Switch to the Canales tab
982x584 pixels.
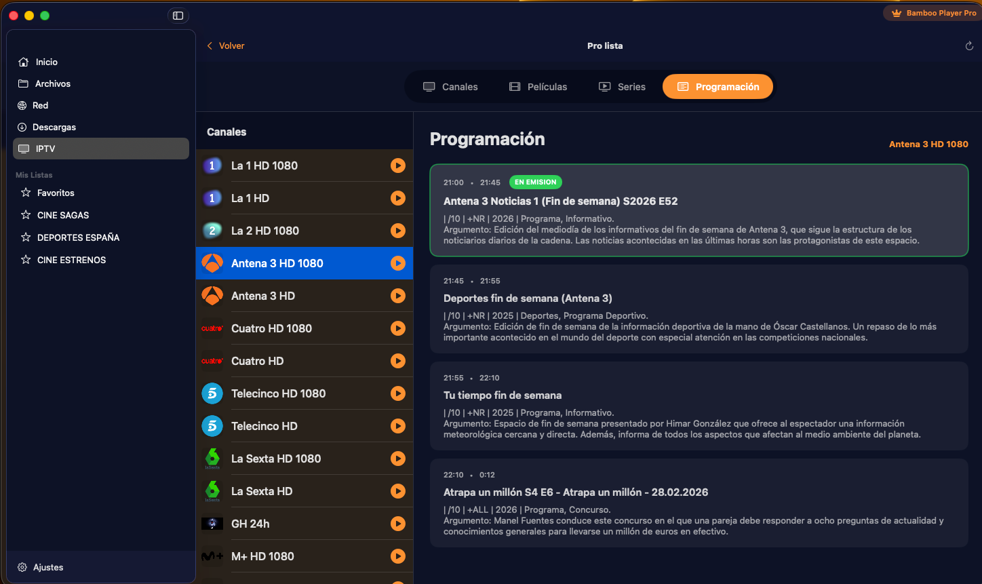point(451,87)
